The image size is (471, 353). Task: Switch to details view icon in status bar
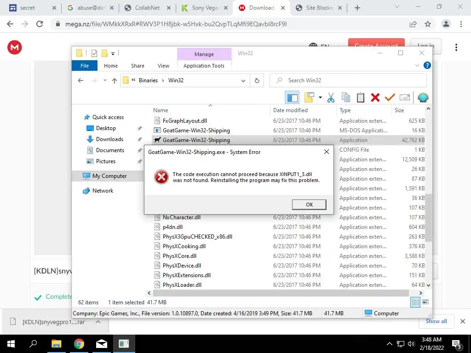415,302
